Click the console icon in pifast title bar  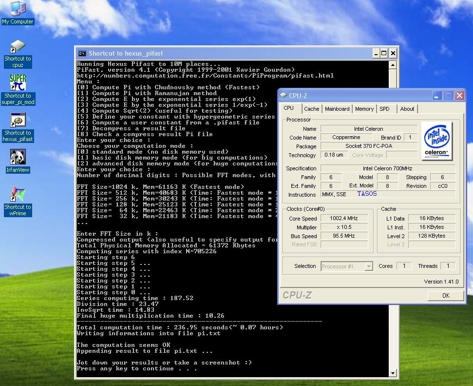(82, 54)
